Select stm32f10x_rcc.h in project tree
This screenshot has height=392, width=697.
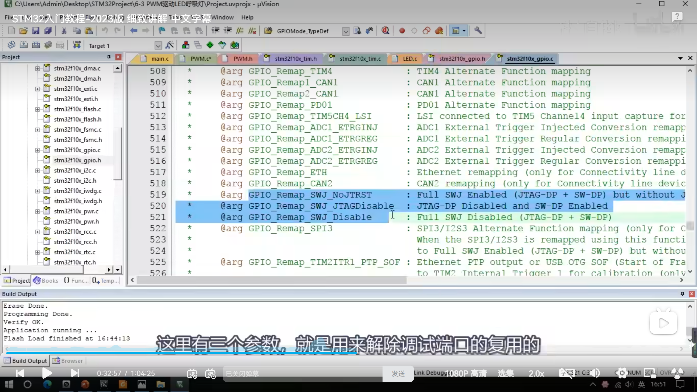click(75, 242)
